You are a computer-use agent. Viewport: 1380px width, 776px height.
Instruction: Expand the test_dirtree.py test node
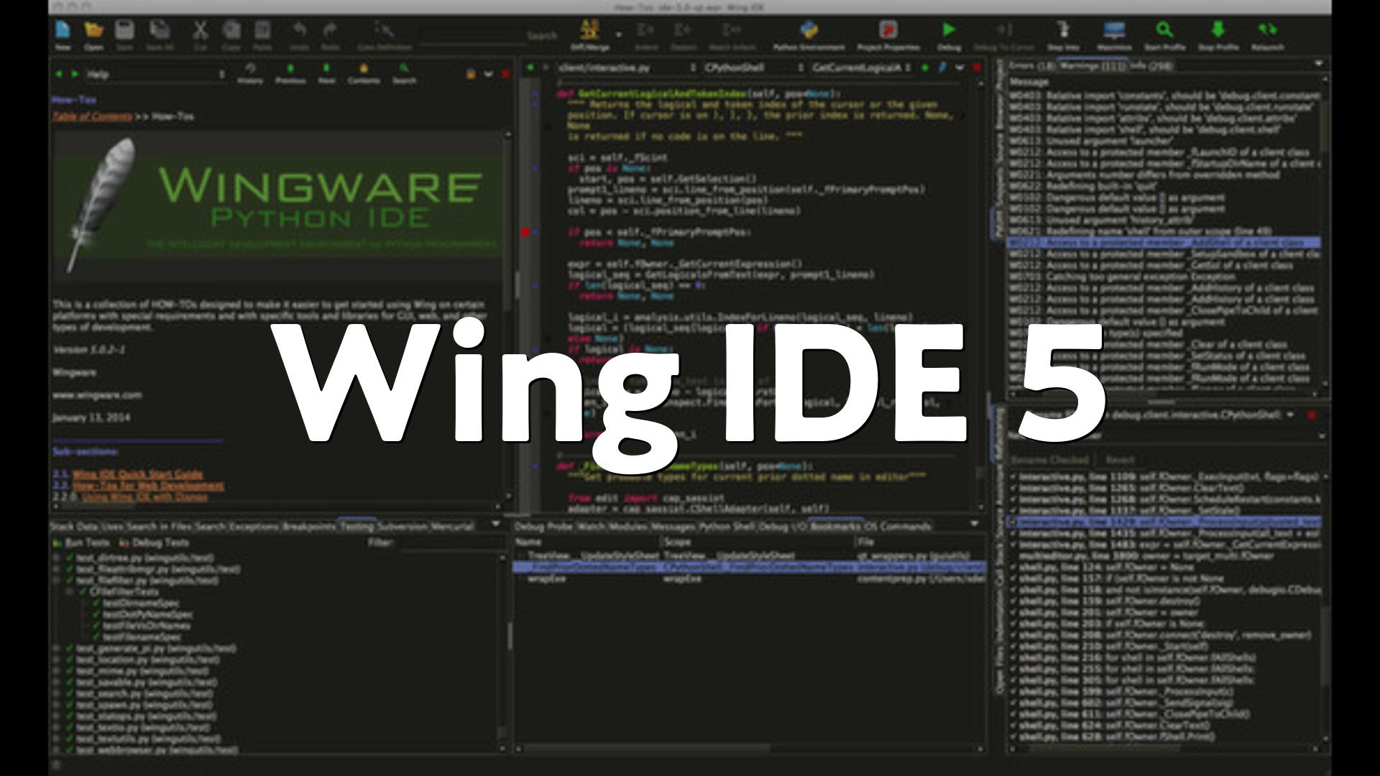tap(57, 558)
